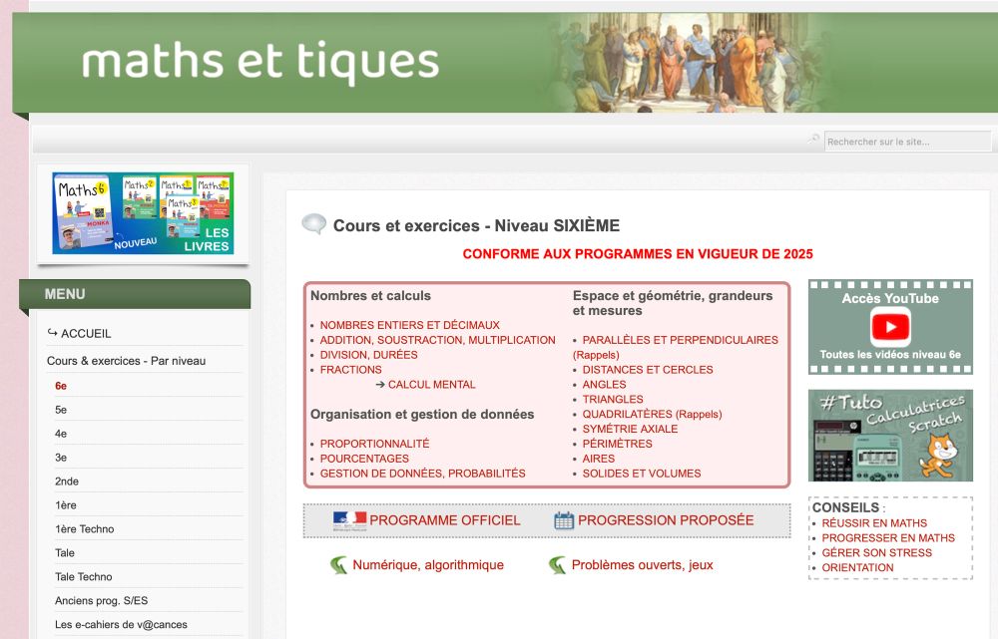998x639 pixels.
Task: Click the maths et tiques site logo
Action: pos(260,62)
